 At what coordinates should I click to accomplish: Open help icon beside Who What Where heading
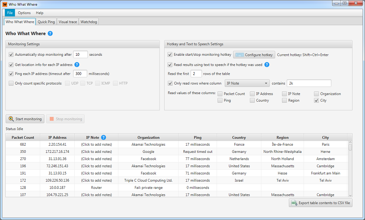(50, 33)
